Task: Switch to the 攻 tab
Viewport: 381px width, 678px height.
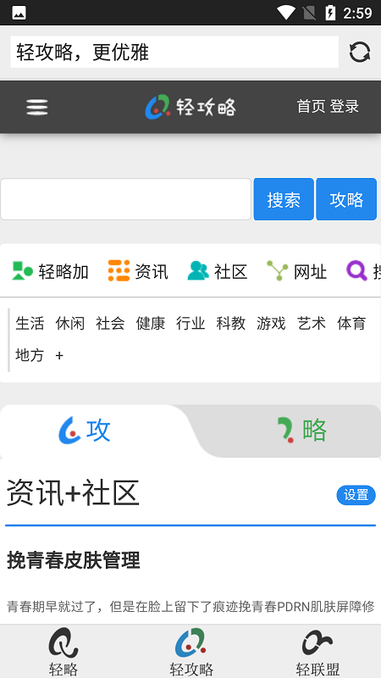Action: point(86,431)
